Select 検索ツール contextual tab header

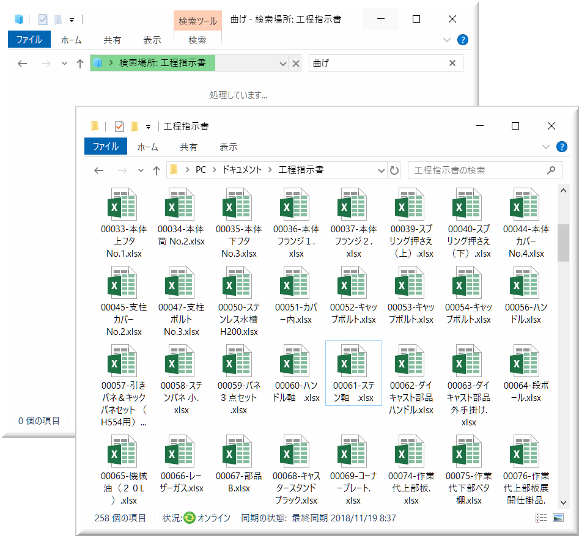(197, 21)
